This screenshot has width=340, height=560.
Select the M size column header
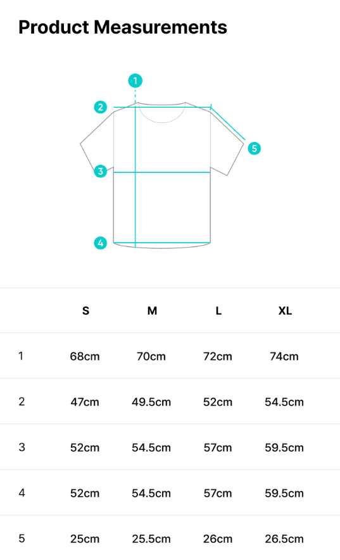coord(153,310)
